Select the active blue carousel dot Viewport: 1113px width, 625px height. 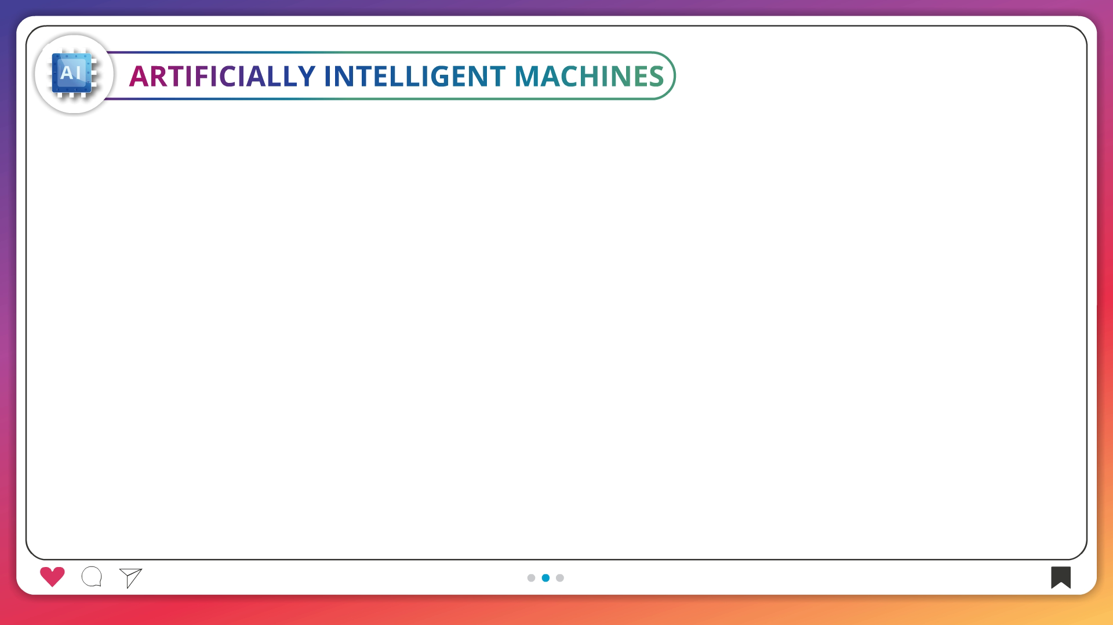[x=545, y=578]
